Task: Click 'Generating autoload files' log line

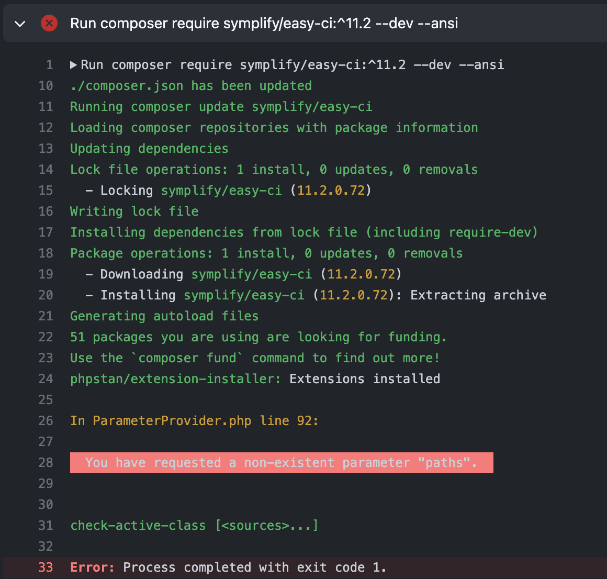Action: click(x=164, y=316)
